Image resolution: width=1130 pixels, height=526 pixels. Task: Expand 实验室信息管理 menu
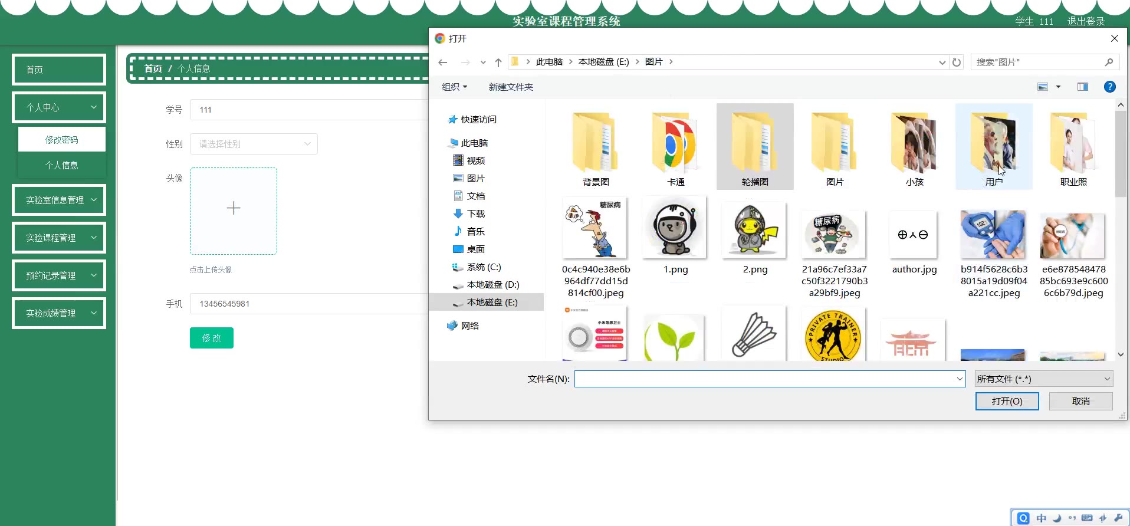pyautogui.click(x=59, y=200)
